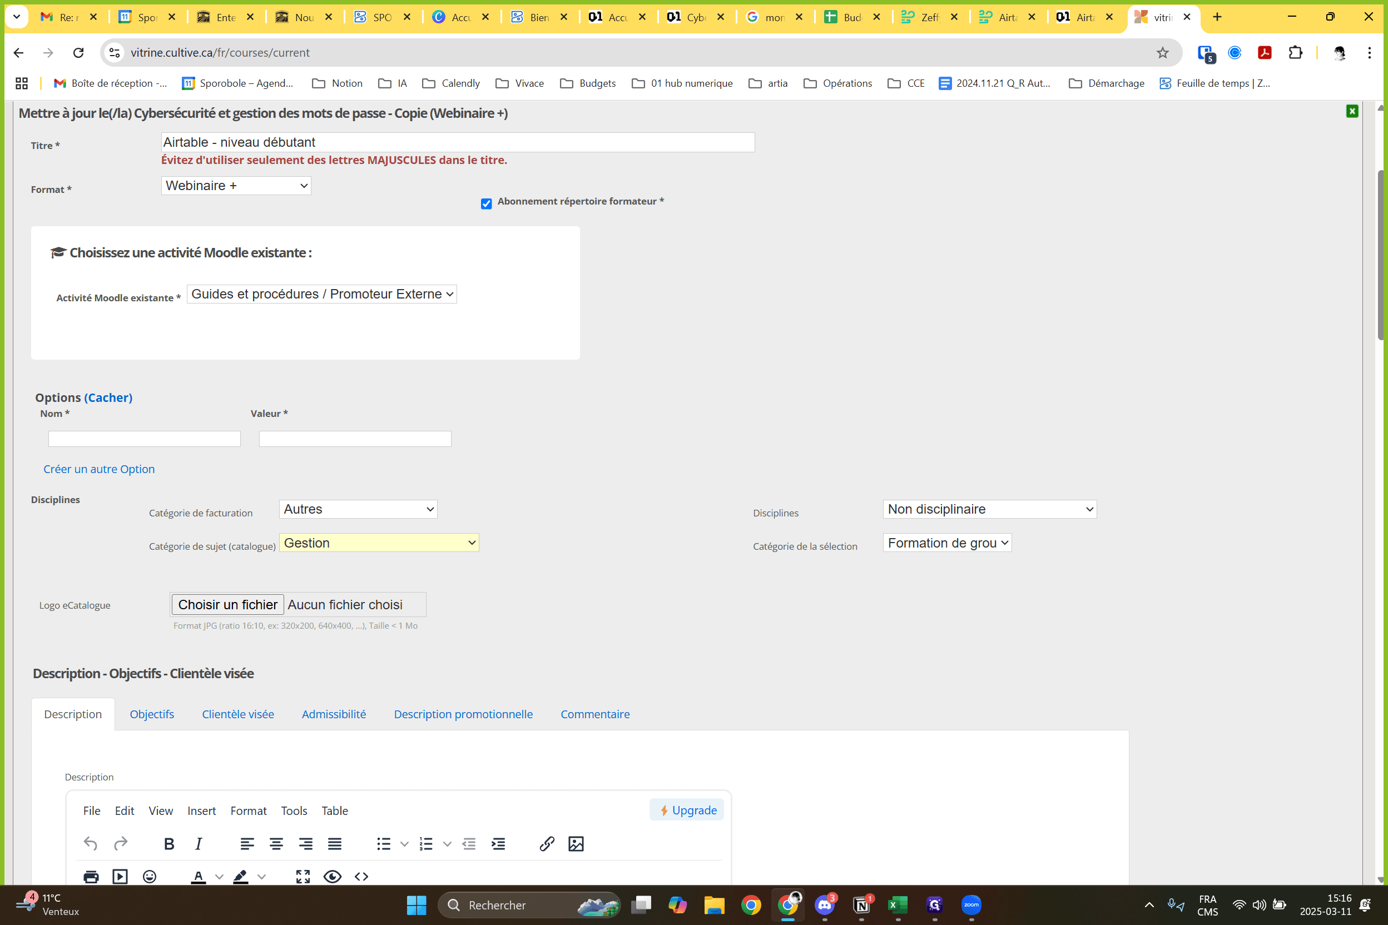Click the option Nom input field
This screenshot has height=925, width=1388.
coord(145,438)
